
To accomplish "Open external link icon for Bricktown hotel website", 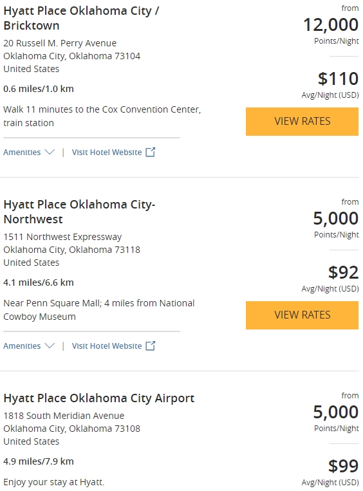I will pos(151,152).
